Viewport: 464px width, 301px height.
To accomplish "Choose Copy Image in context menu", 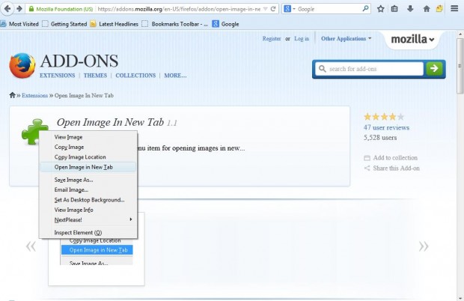I will [88, 147].
